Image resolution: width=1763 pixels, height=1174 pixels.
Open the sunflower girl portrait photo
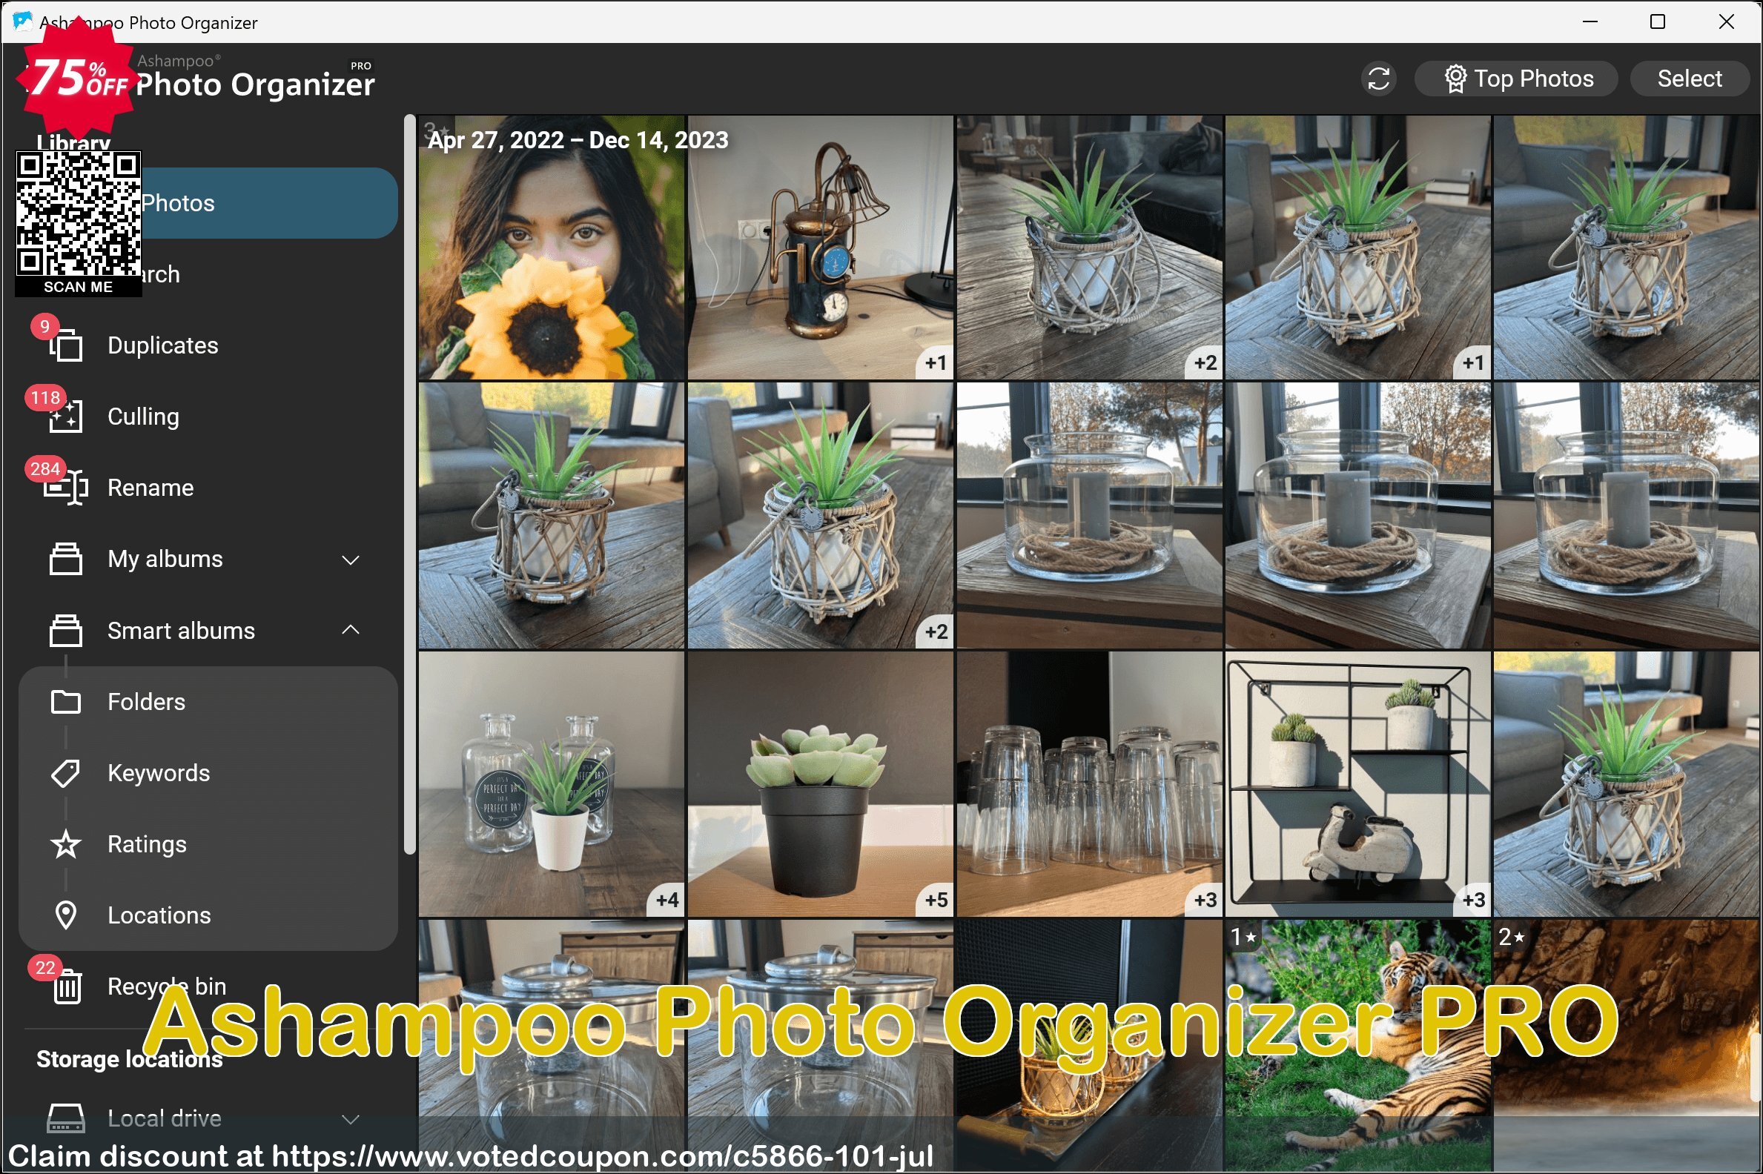tap(552, 247)
